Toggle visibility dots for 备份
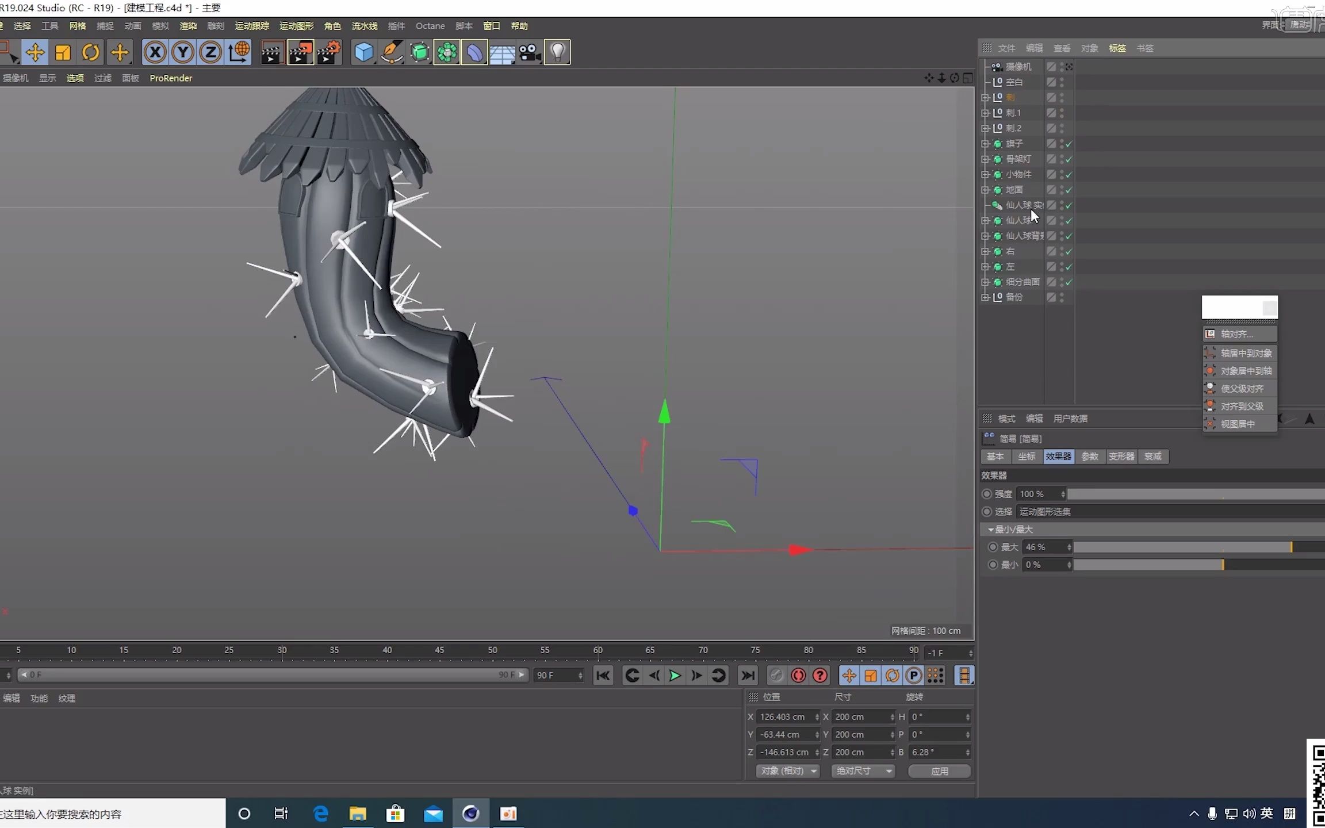The image size is (1325, 828). click(x=1062, y=297)
